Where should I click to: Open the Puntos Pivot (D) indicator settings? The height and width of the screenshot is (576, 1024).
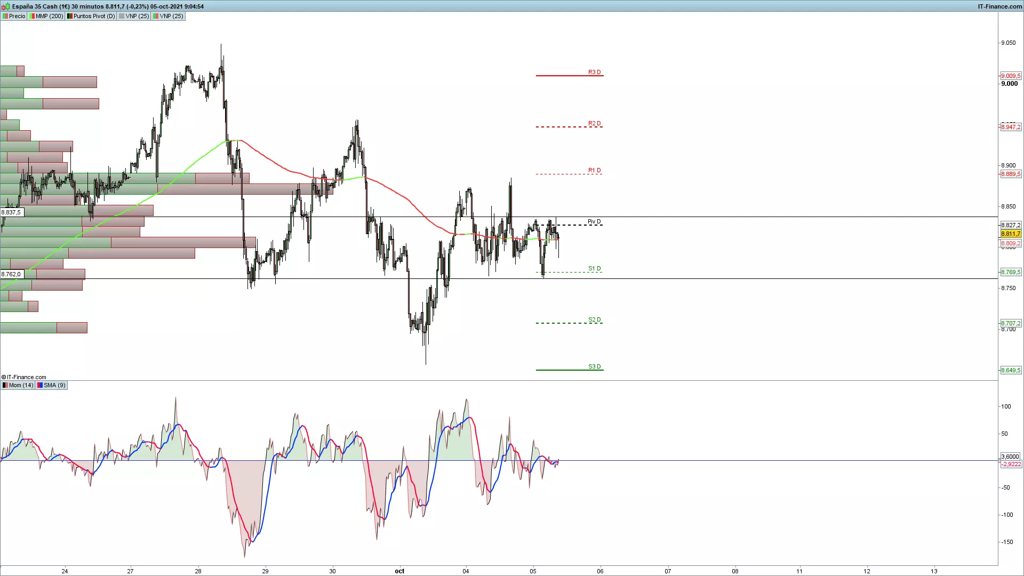(91, 16)
